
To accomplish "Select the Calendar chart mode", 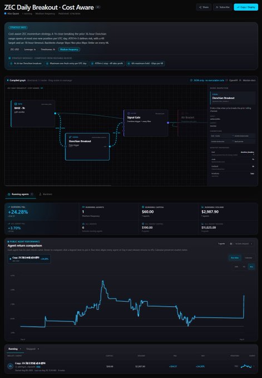I will 248,258.
